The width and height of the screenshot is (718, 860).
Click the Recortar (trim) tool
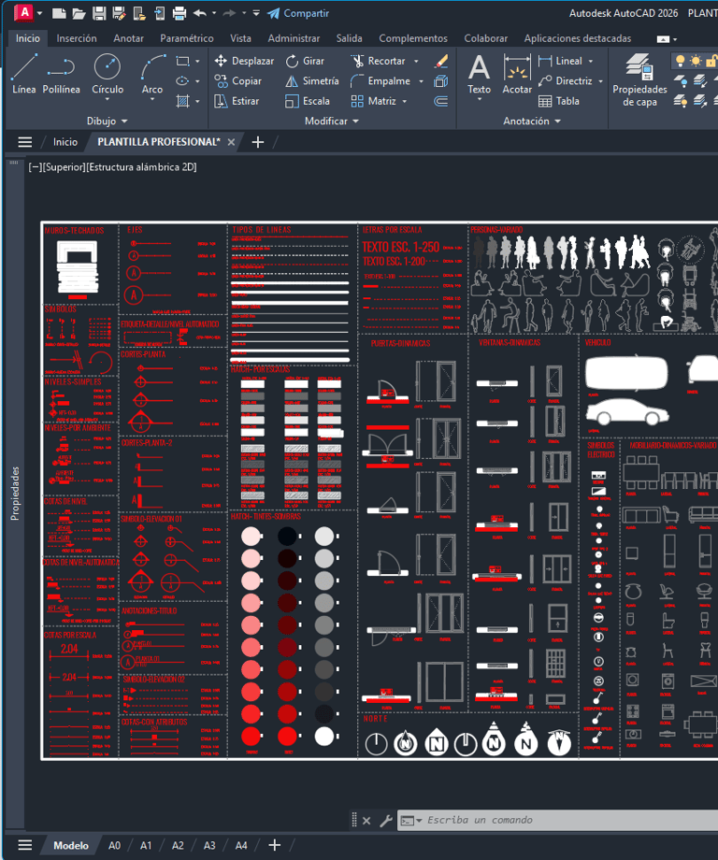(379, 61)
